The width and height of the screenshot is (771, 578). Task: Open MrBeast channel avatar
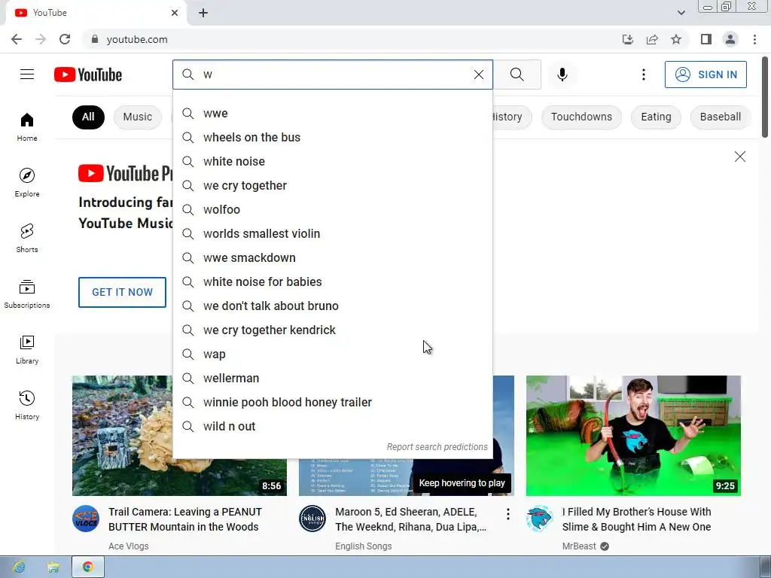(539, 519)
